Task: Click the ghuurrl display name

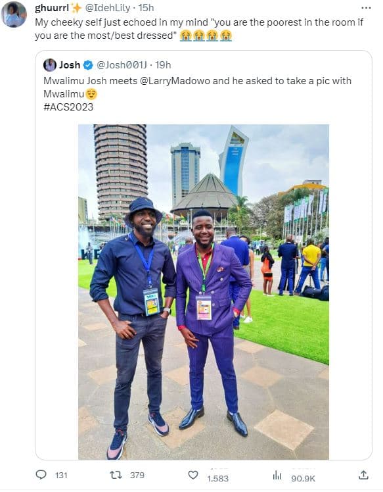Action: (x=52, y=8)
